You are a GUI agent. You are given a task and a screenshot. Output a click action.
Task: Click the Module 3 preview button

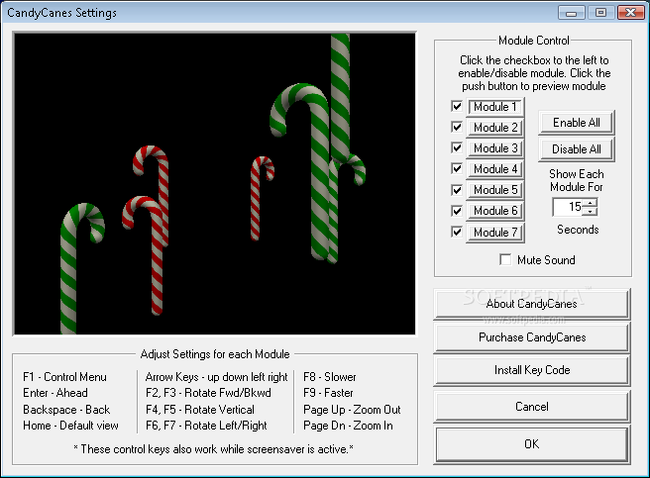(495, 148)
